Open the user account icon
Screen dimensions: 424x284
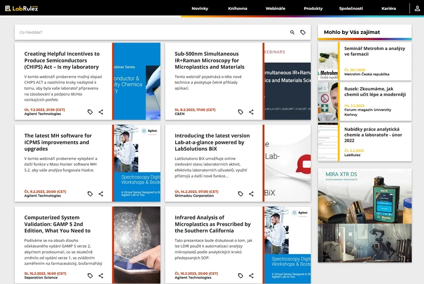pos(417,8)
